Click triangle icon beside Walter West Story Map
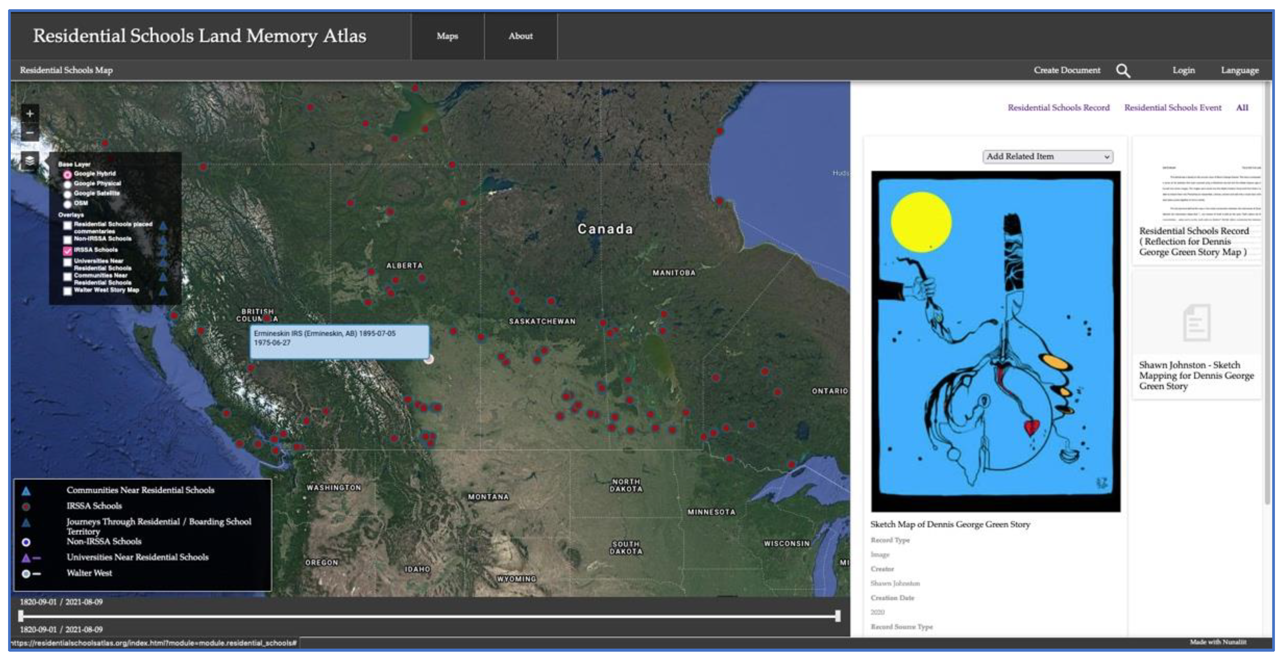This screenshot has height=659, width=1283. pyautogui.click(x=163, y=291)
